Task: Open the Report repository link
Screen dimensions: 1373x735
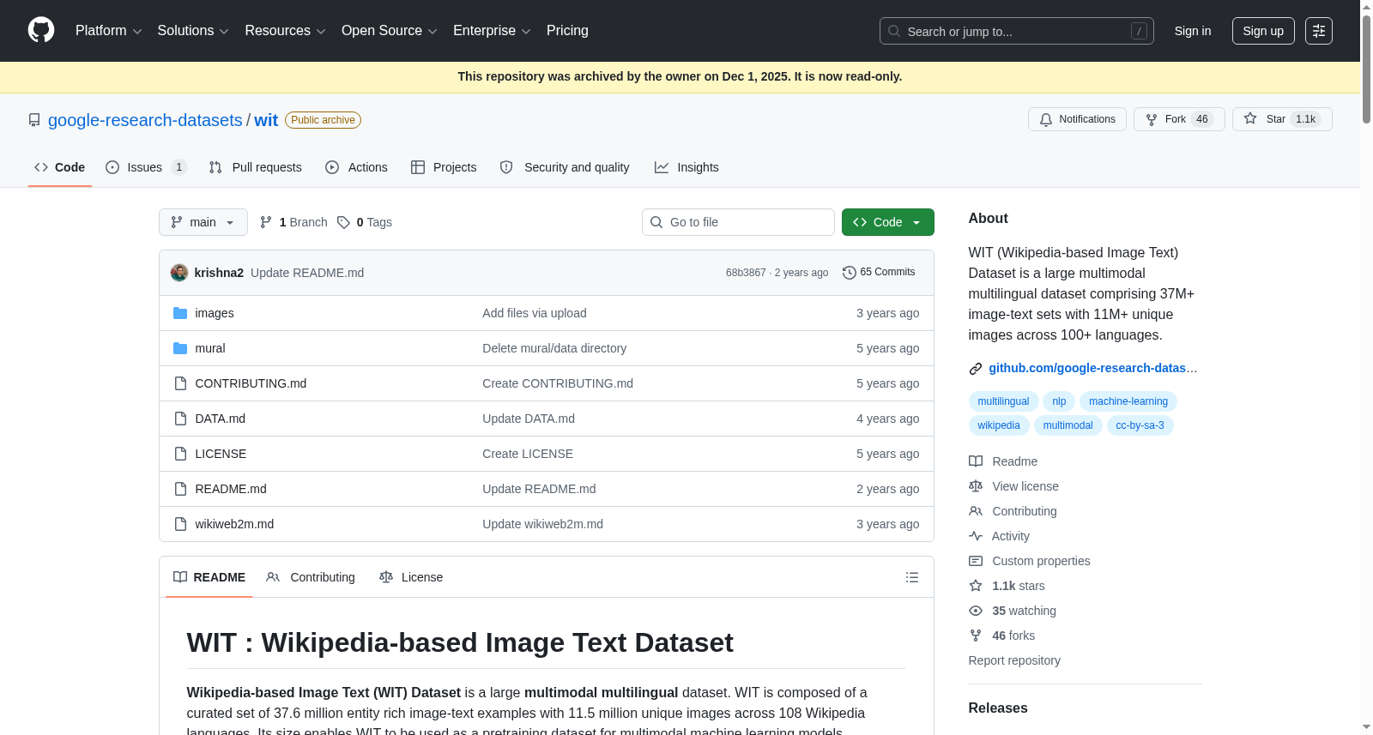Action: 1014,660
